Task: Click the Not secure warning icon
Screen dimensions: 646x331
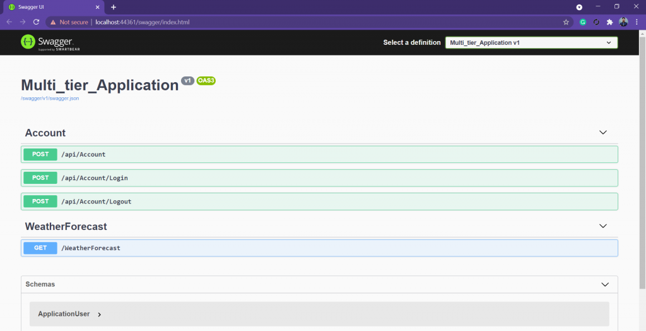Action: (53, 22)
